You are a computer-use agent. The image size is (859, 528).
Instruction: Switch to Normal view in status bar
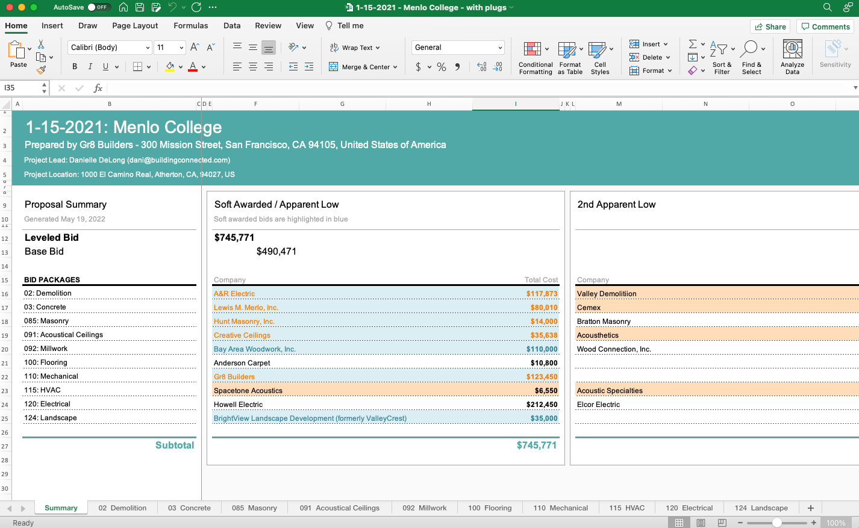[679, 523]
